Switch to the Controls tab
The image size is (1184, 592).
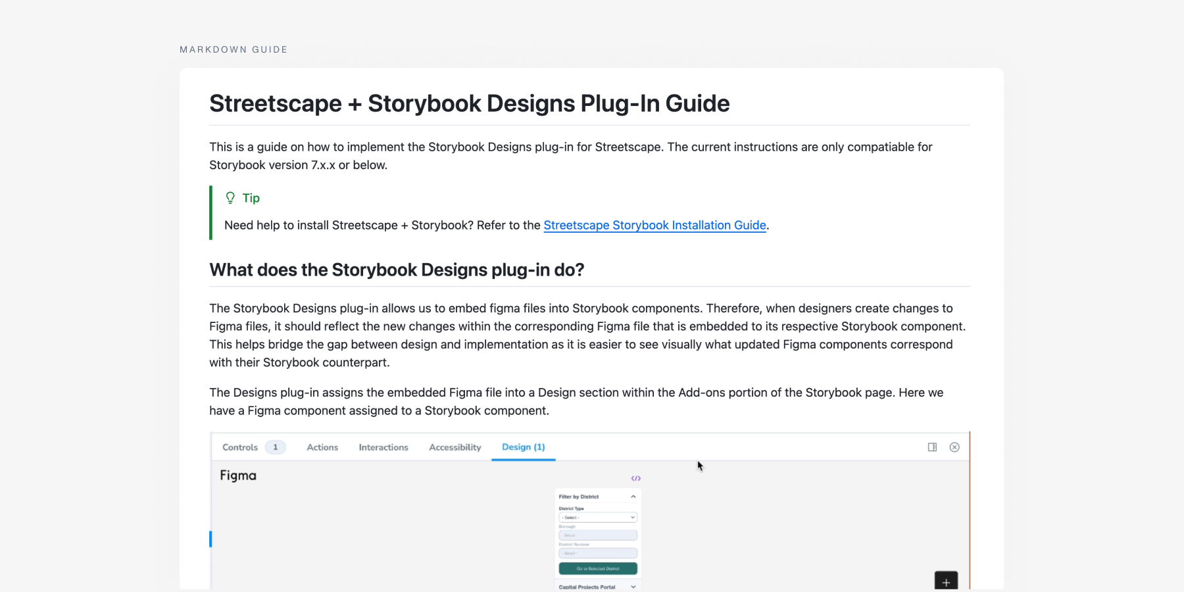240,447
